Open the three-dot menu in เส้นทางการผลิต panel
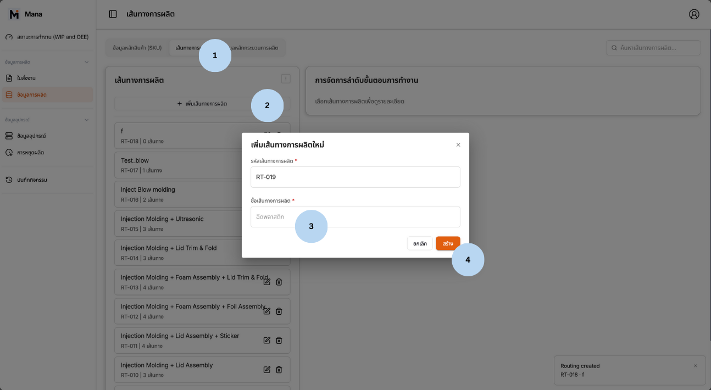The width and height of the screenshot is (711, 390). (286, 79)
